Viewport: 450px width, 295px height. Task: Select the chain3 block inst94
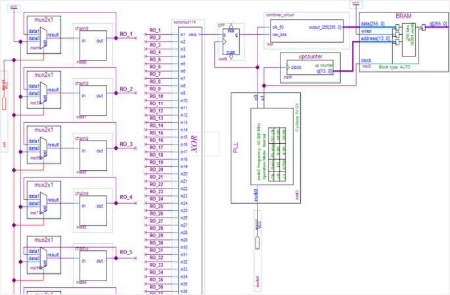click(x=93, y=266)
